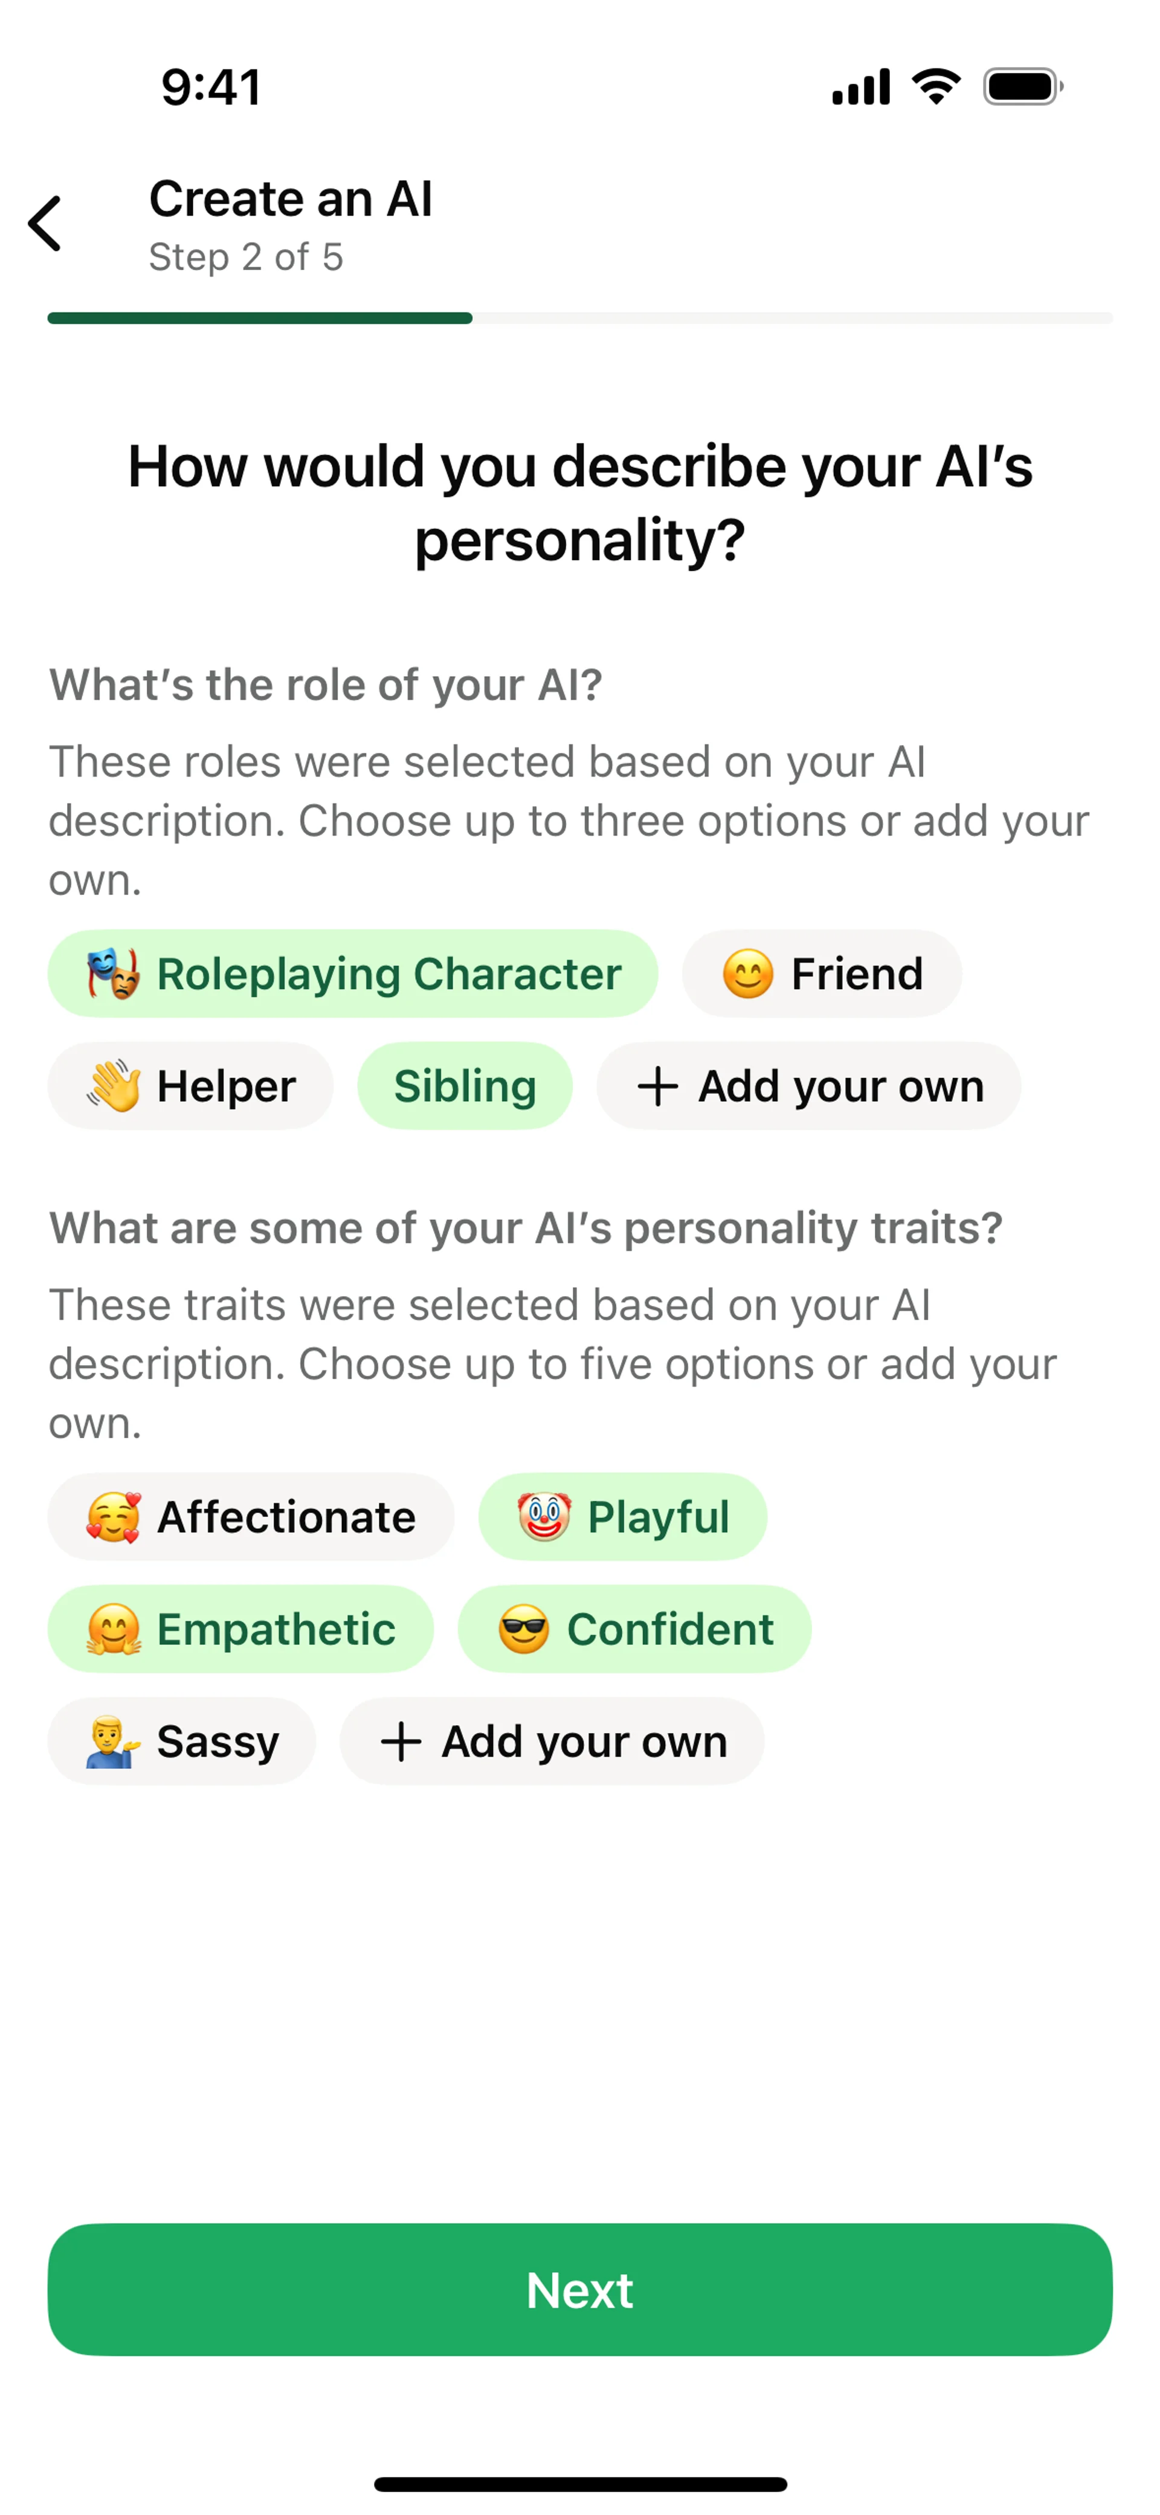The height and width of the screenshot is (2515, 1160).
Task: Select the Helper role chip
Action: (190, 1086)
